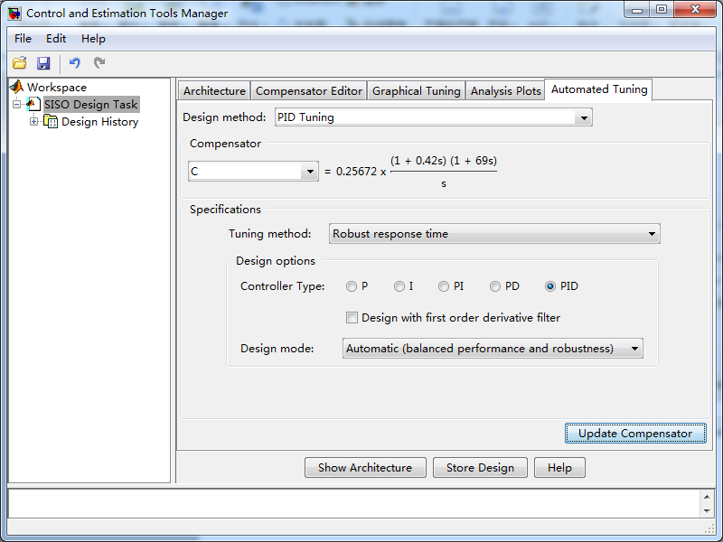
Task: Switch to the Analysis Plots tab
Action: coord(505,91)
